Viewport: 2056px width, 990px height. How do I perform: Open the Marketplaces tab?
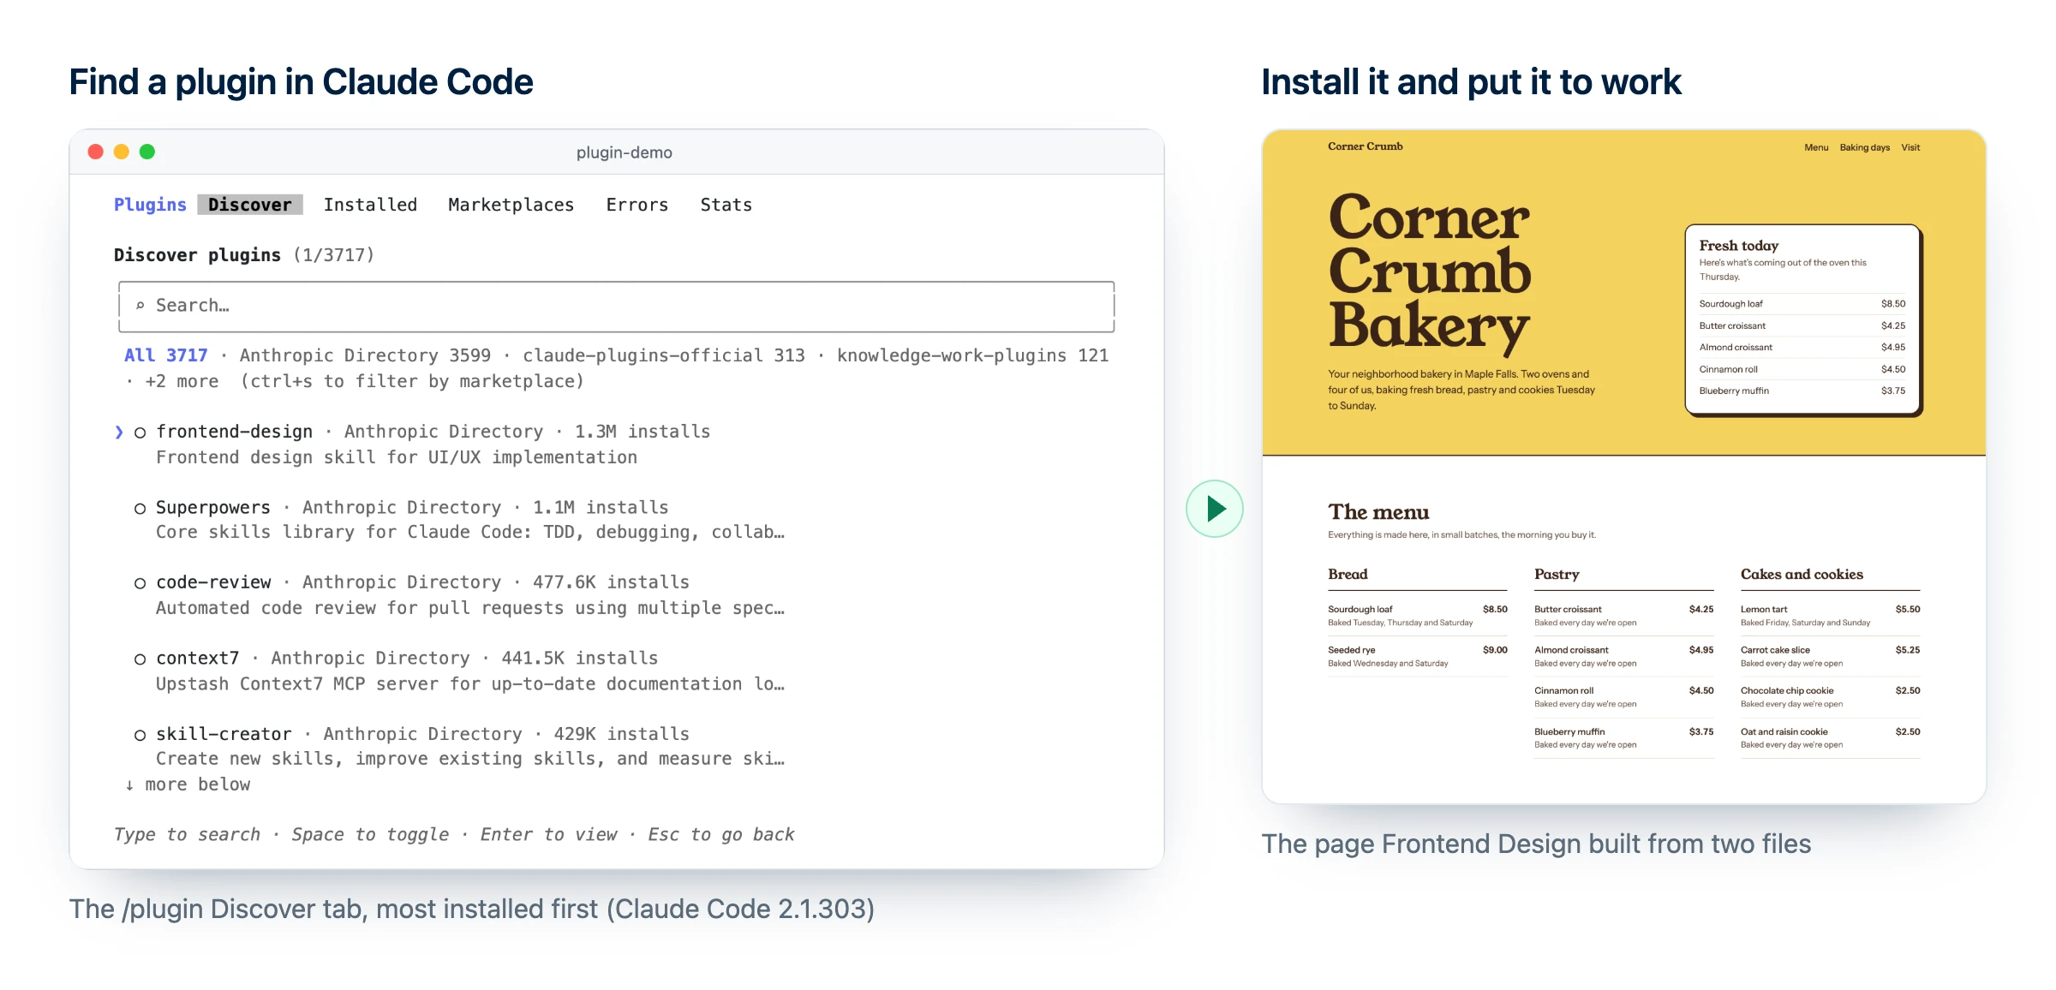point(511,205)
